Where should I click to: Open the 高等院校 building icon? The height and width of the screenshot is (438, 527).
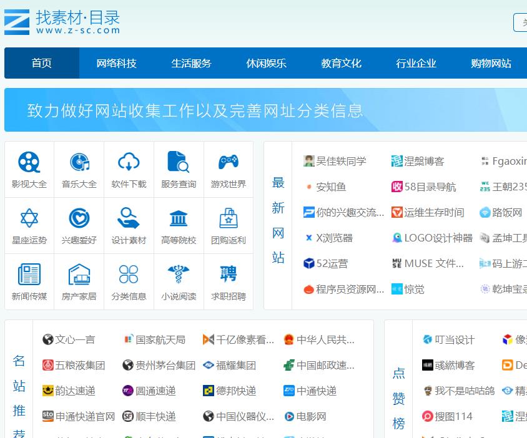pos(179,218)
